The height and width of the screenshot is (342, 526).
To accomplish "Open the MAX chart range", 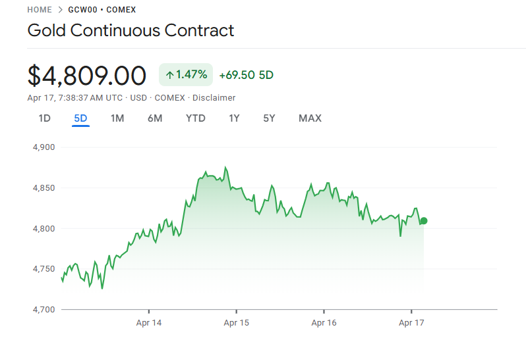I will coord(310,118).
